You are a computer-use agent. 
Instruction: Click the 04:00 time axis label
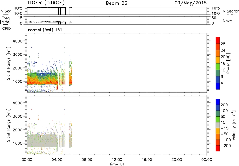pyautogui.click(x=57, y=160)
